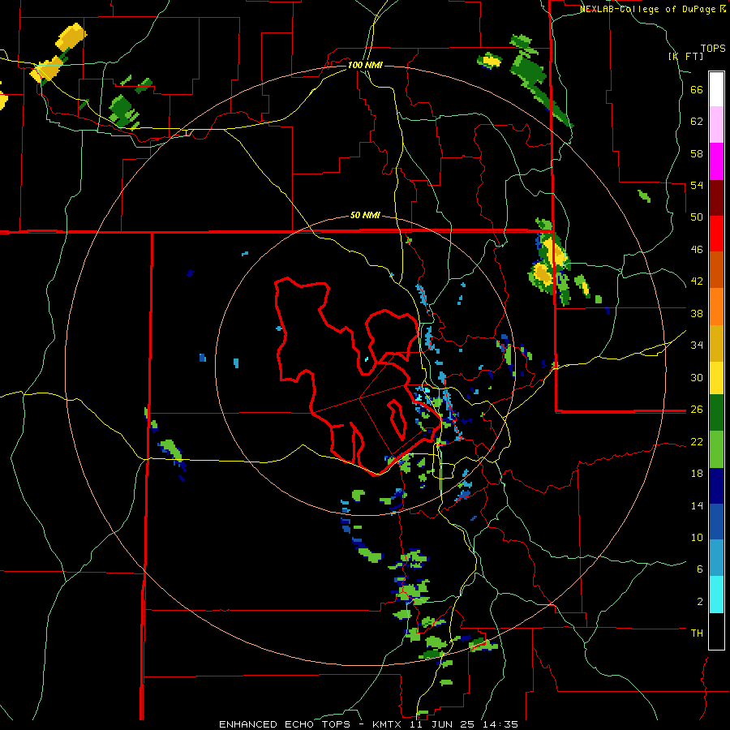This screenshot has width=730, height=730.
Task: Select the bright red legend color band
Action: pos(716,234)
